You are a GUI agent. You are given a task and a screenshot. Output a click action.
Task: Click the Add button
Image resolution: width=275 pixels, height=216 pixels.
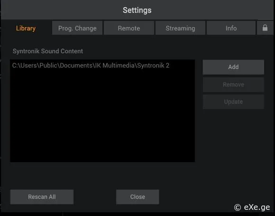[x=233, y=67]
